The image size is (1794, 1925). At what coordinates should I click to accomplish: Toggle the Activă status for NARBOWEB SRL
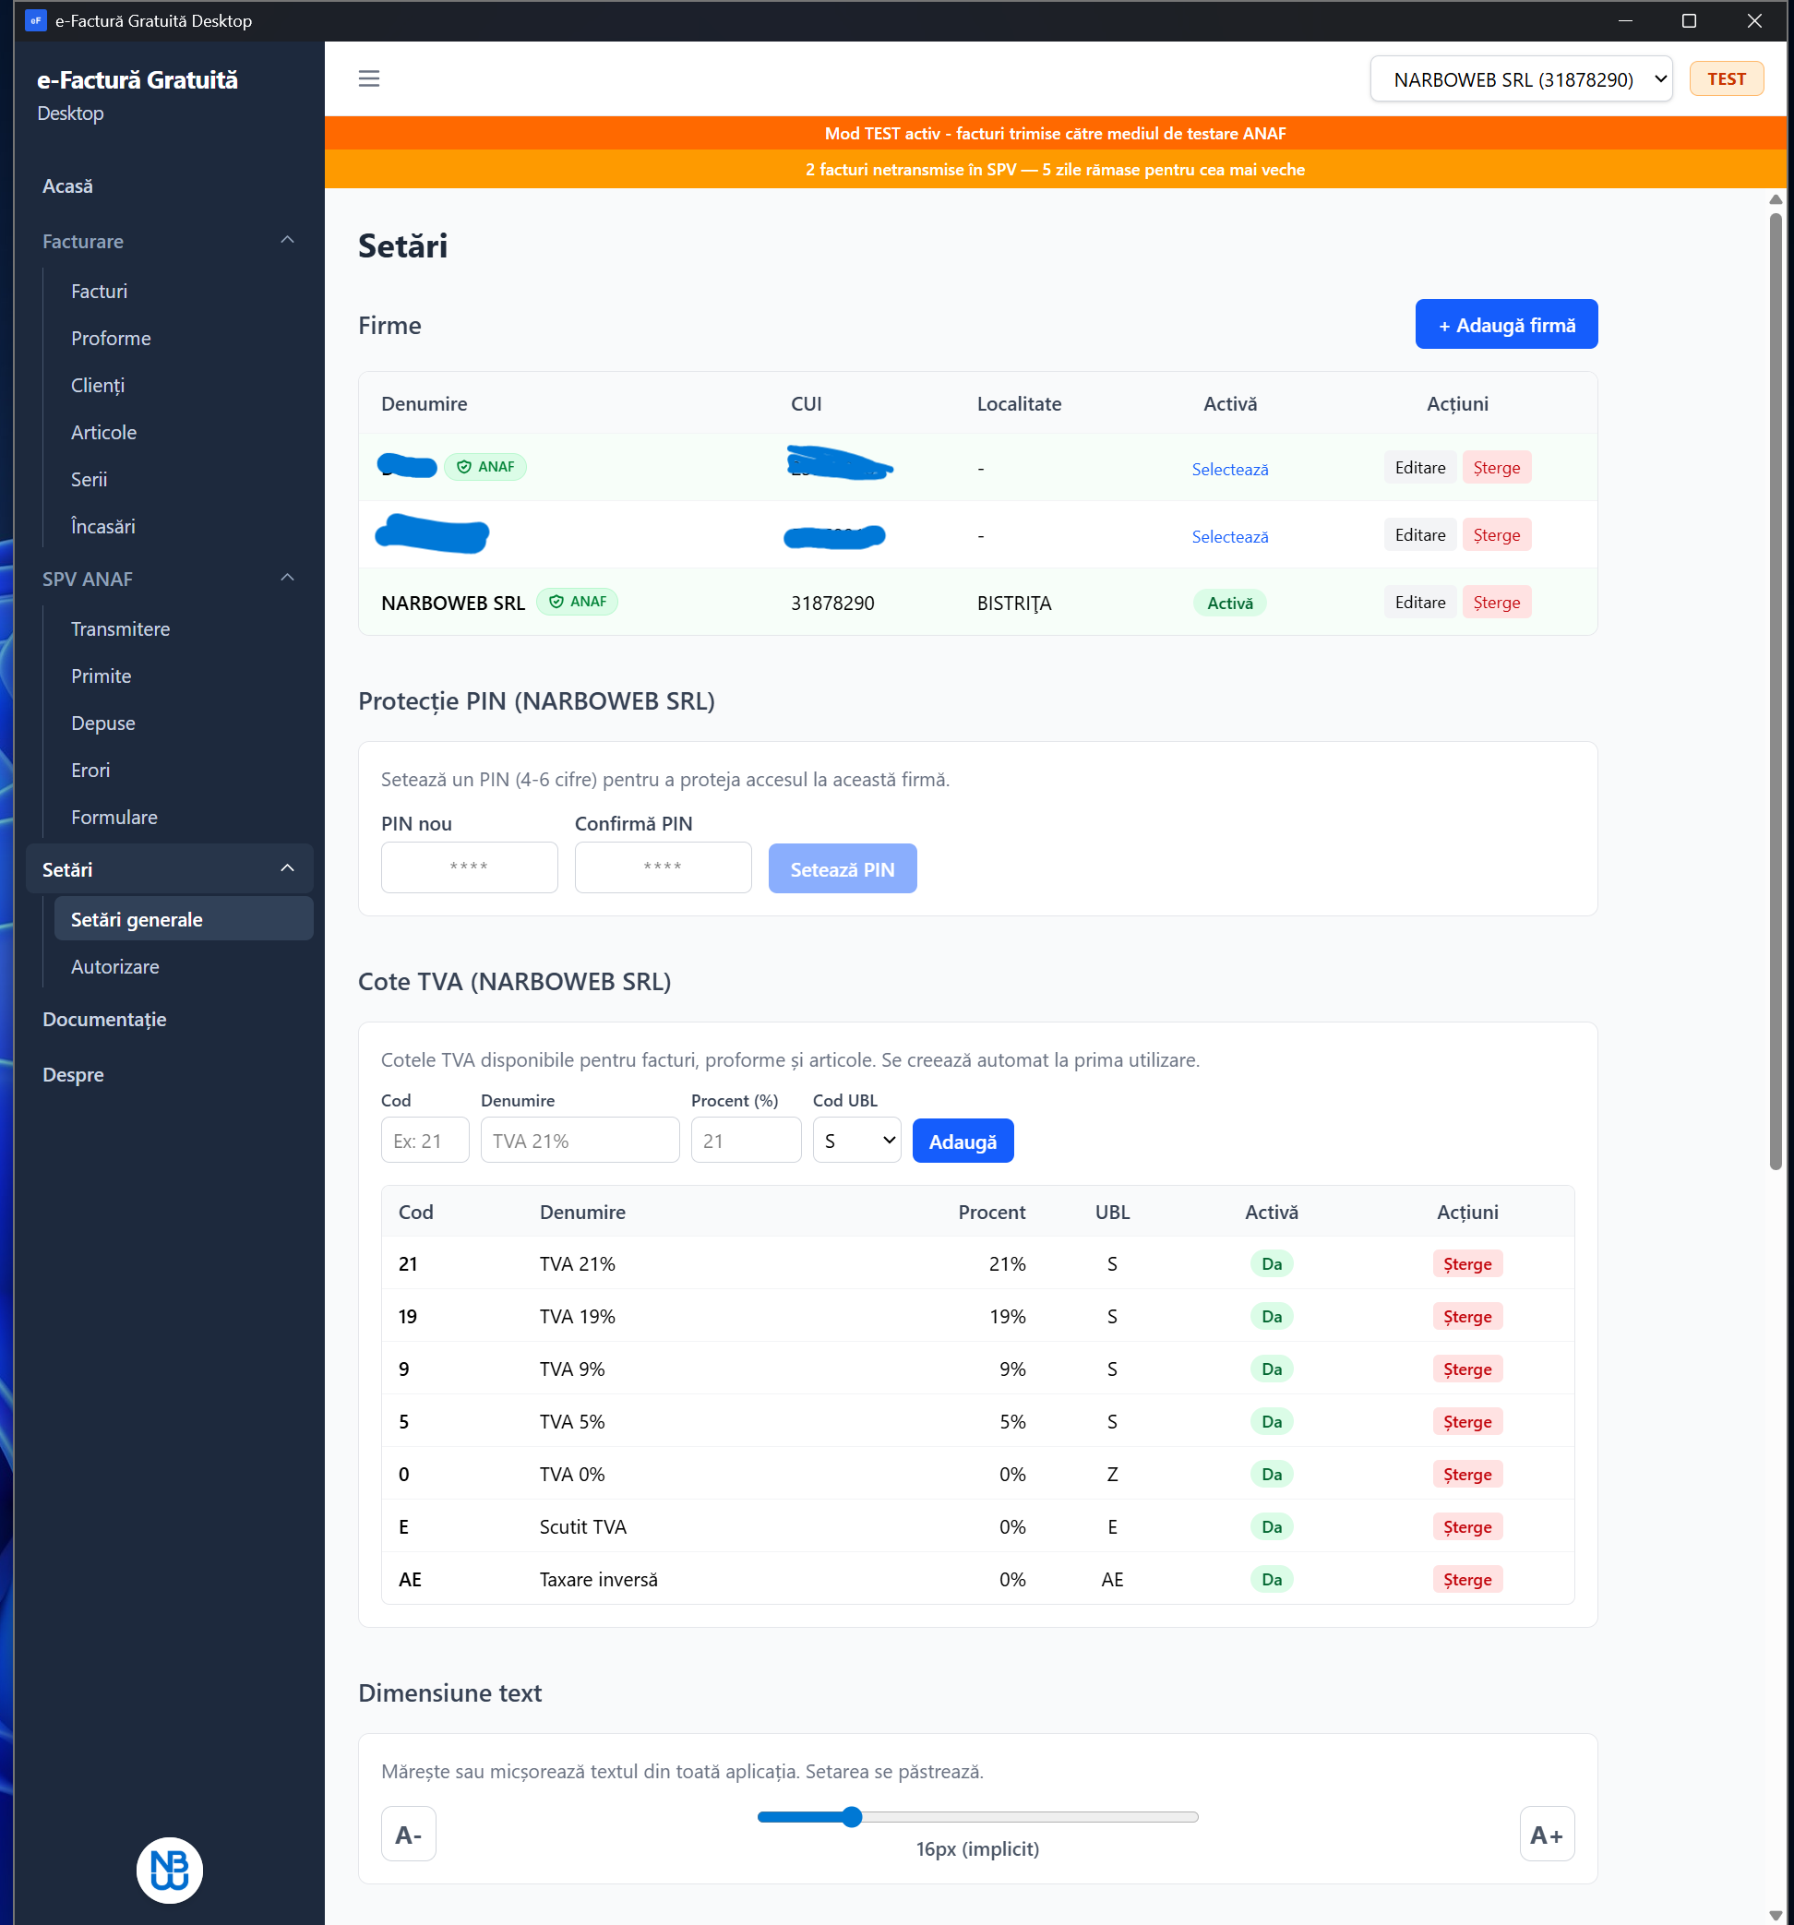(x=1229, y=603)
